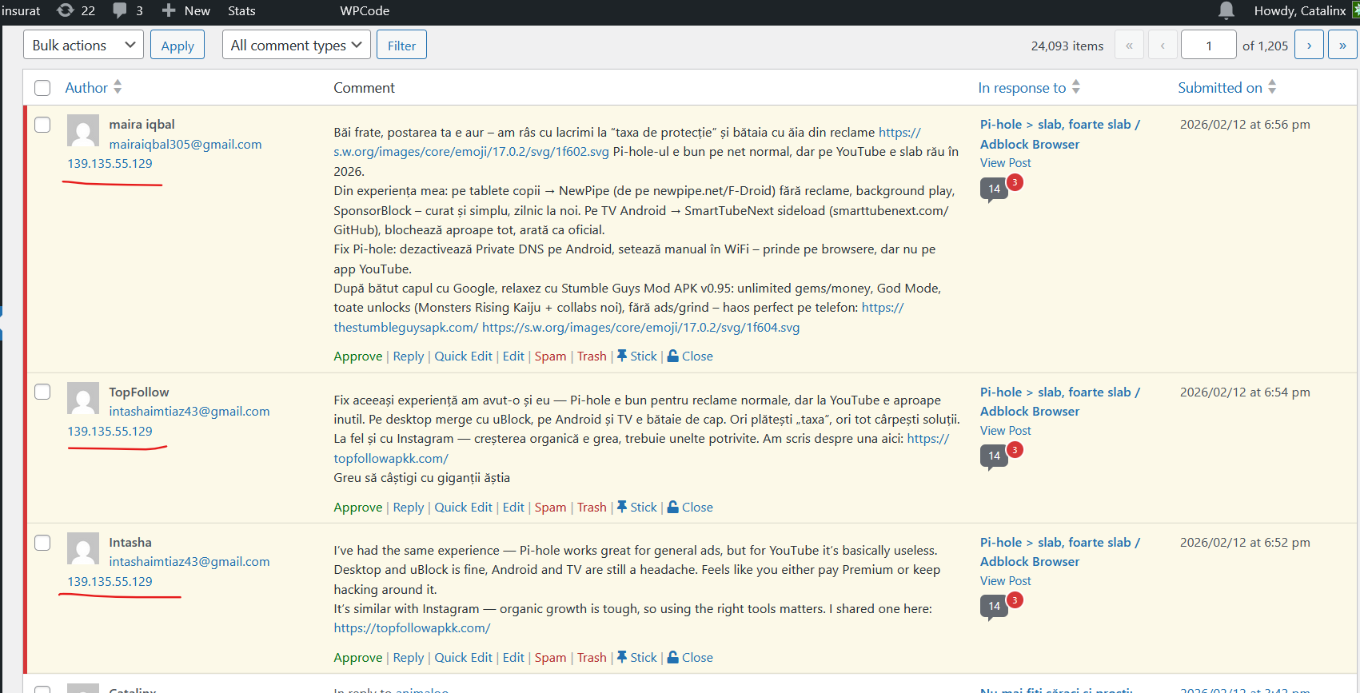Image resolution: width=1360 pixels, height=693 pixels.
Task: Open the Bulk actions dropdown
Action: coord(83,46)
